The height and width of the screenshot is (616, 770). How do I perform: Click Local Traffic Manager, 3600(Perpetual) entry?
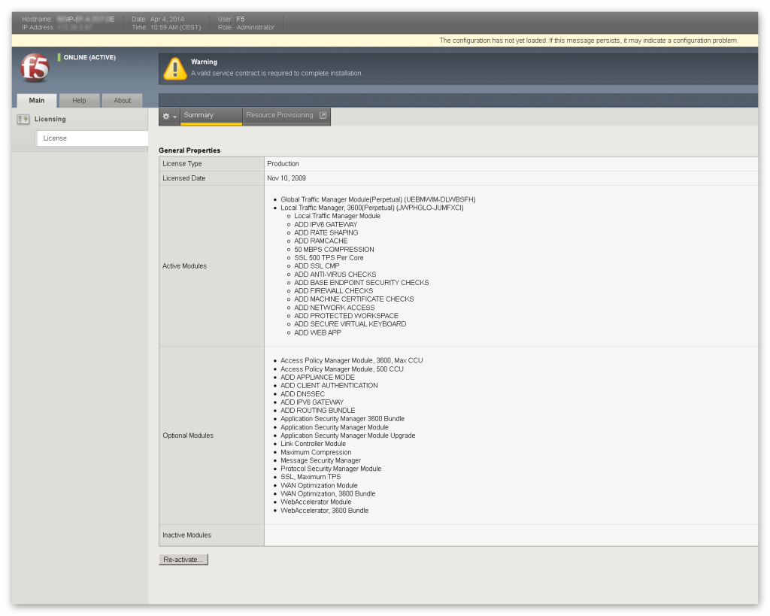(x=371, y=208)
